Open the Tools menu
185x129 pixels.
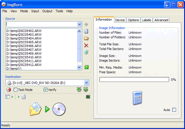tap(59, 11)
